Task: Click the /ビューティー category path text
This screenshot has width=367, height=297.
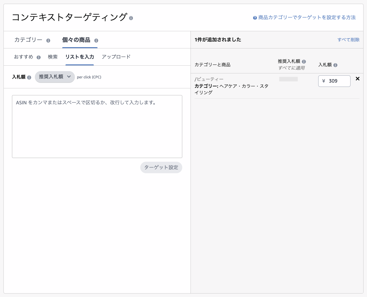Action: [209, 79]
